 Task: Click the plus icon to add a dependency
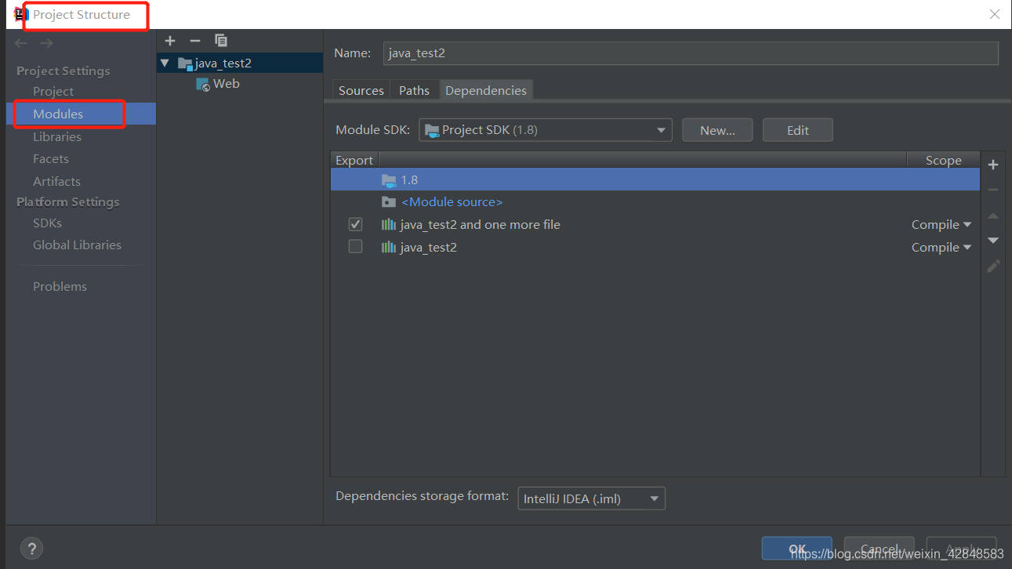[x=993, y=165]
